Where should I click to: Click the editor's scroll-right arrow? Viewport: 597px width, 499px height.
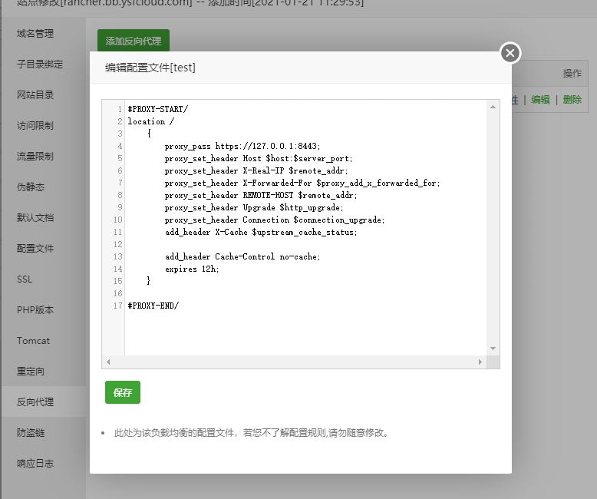[480, 362]
